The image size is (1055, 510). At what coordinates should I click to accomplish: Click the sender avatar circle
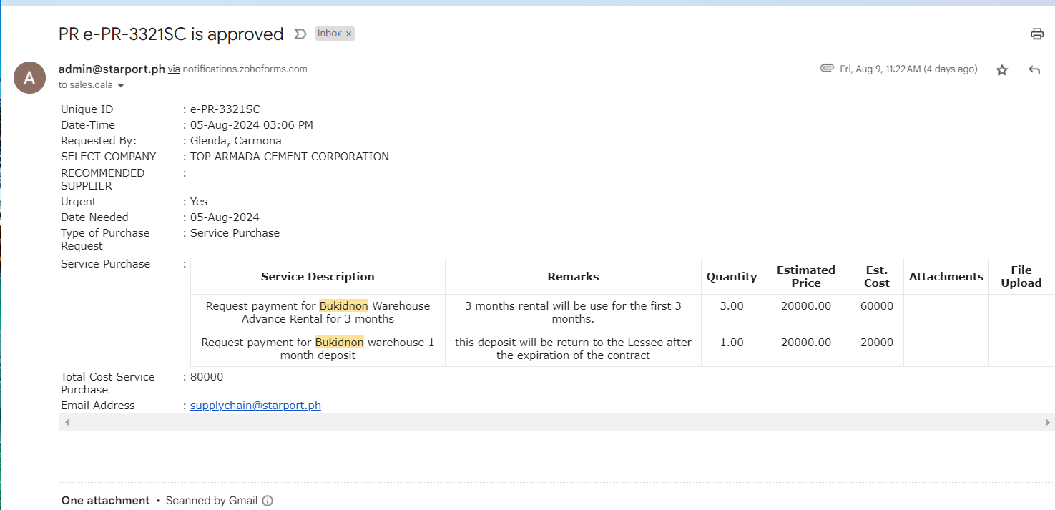pyautogui.click(x=29, y=77)
